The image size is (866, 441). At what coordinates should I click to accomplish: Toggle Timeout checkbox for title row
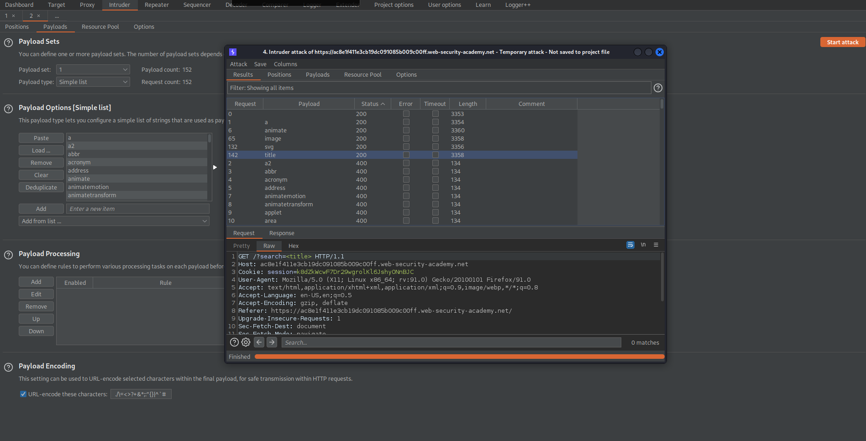(435, 155)
